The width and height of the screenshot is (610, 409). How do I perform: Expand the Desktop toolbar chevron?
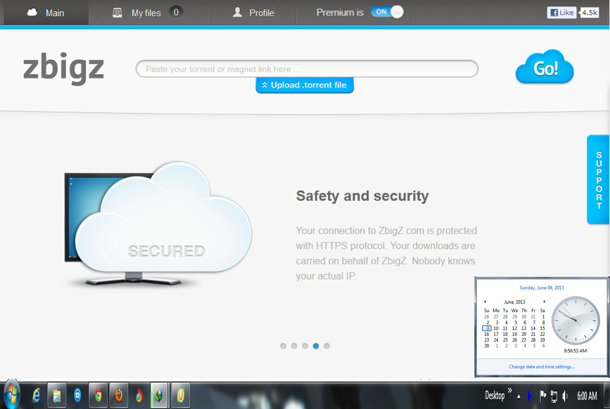(510, 390)
